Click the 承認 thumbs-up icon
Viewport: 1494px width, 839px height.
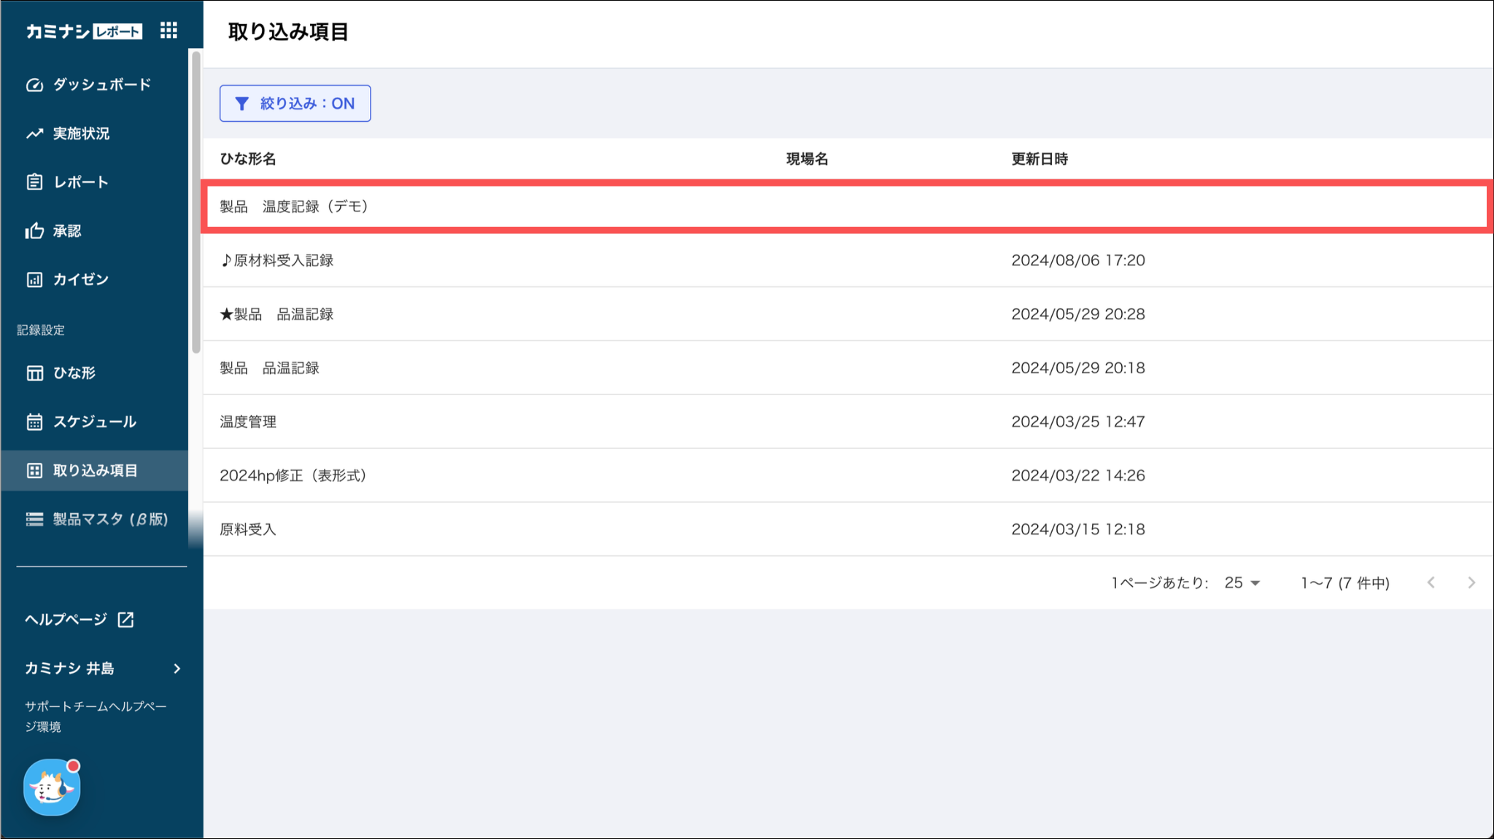click(34, 231)
